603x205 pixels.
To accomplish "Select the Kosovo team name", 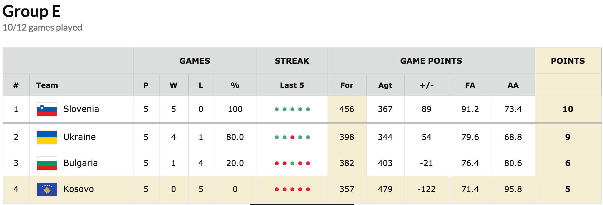I will click(78, 189).
